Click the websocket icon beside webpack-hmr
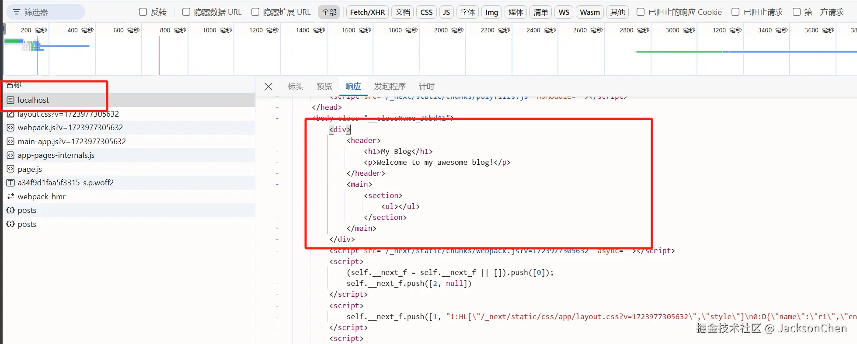Image resolution: width=857 pixels, height=344 pixels. (10, 197)
